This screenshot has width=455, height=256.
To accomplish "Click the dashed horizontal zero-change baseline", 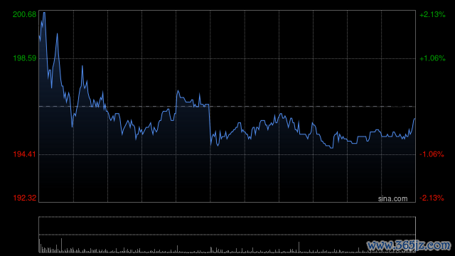I will coord(227,107).
